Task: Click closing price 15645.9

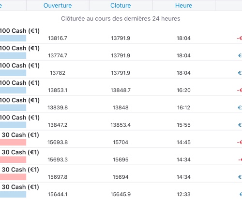Action: click(121, 194)
